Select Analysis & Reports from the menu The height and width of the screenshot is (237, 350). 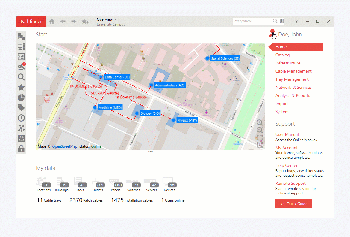293,95
